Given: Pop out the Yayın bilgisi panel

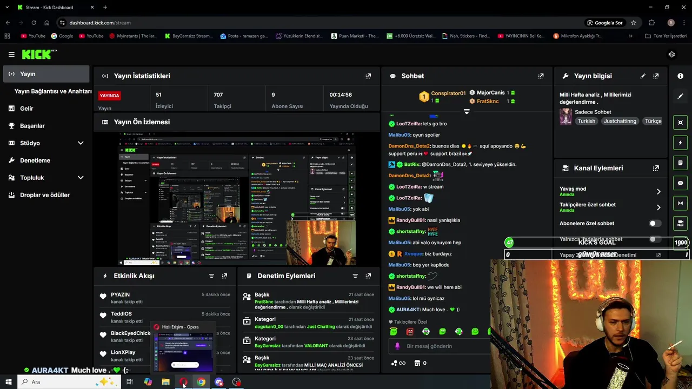Looking at the screenshot, I should 656,76.
